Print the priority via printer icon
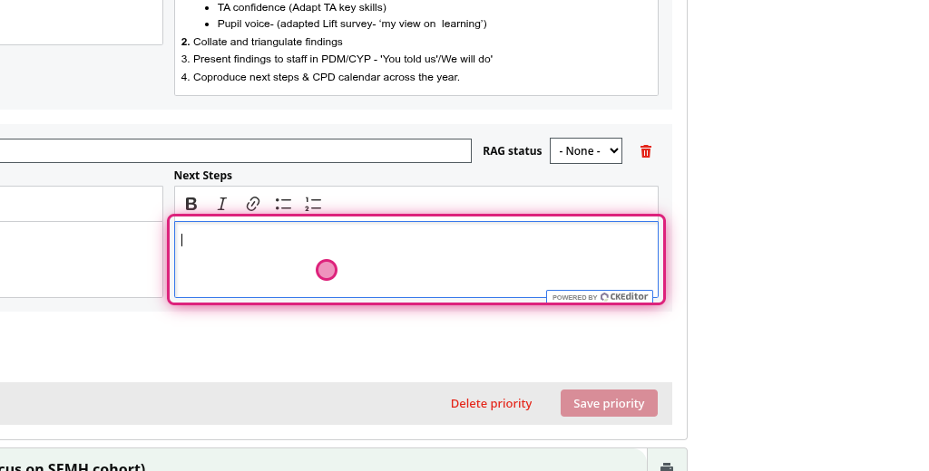This screenshot has width=929, height=471. (667, 466)
